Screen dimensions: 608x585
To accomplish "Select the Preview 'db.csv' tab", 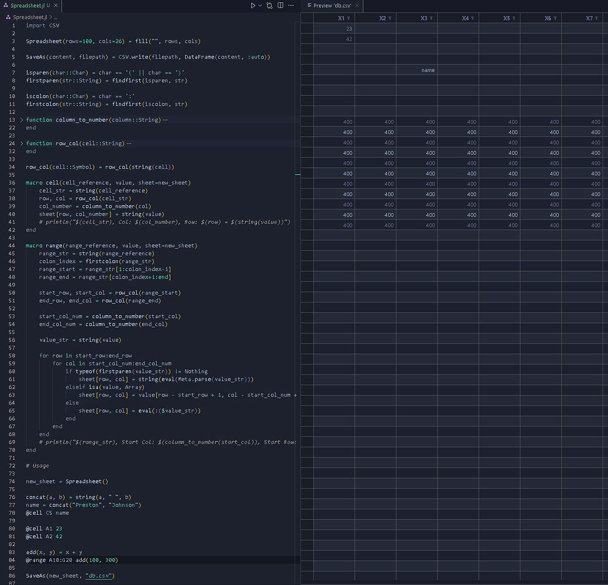I will (x=331, y=5).
